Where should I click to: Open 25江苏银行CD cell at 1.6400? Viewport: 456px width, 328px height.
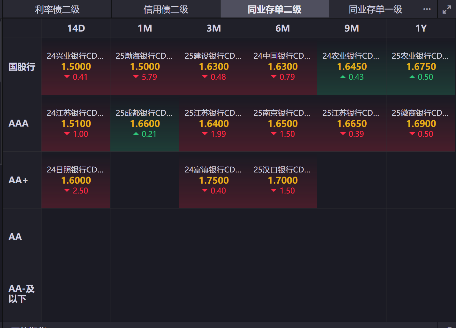point(214,123)
